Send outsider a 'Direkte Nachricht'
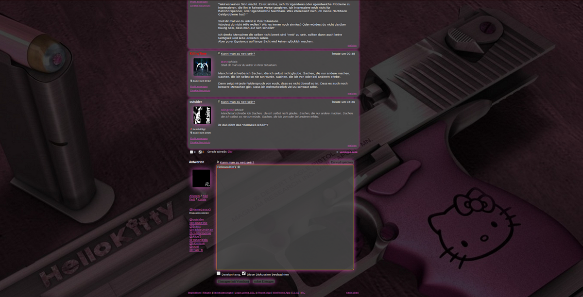This screenshot has width=583, height=297. pyautogui.click(x=200, y=142)
